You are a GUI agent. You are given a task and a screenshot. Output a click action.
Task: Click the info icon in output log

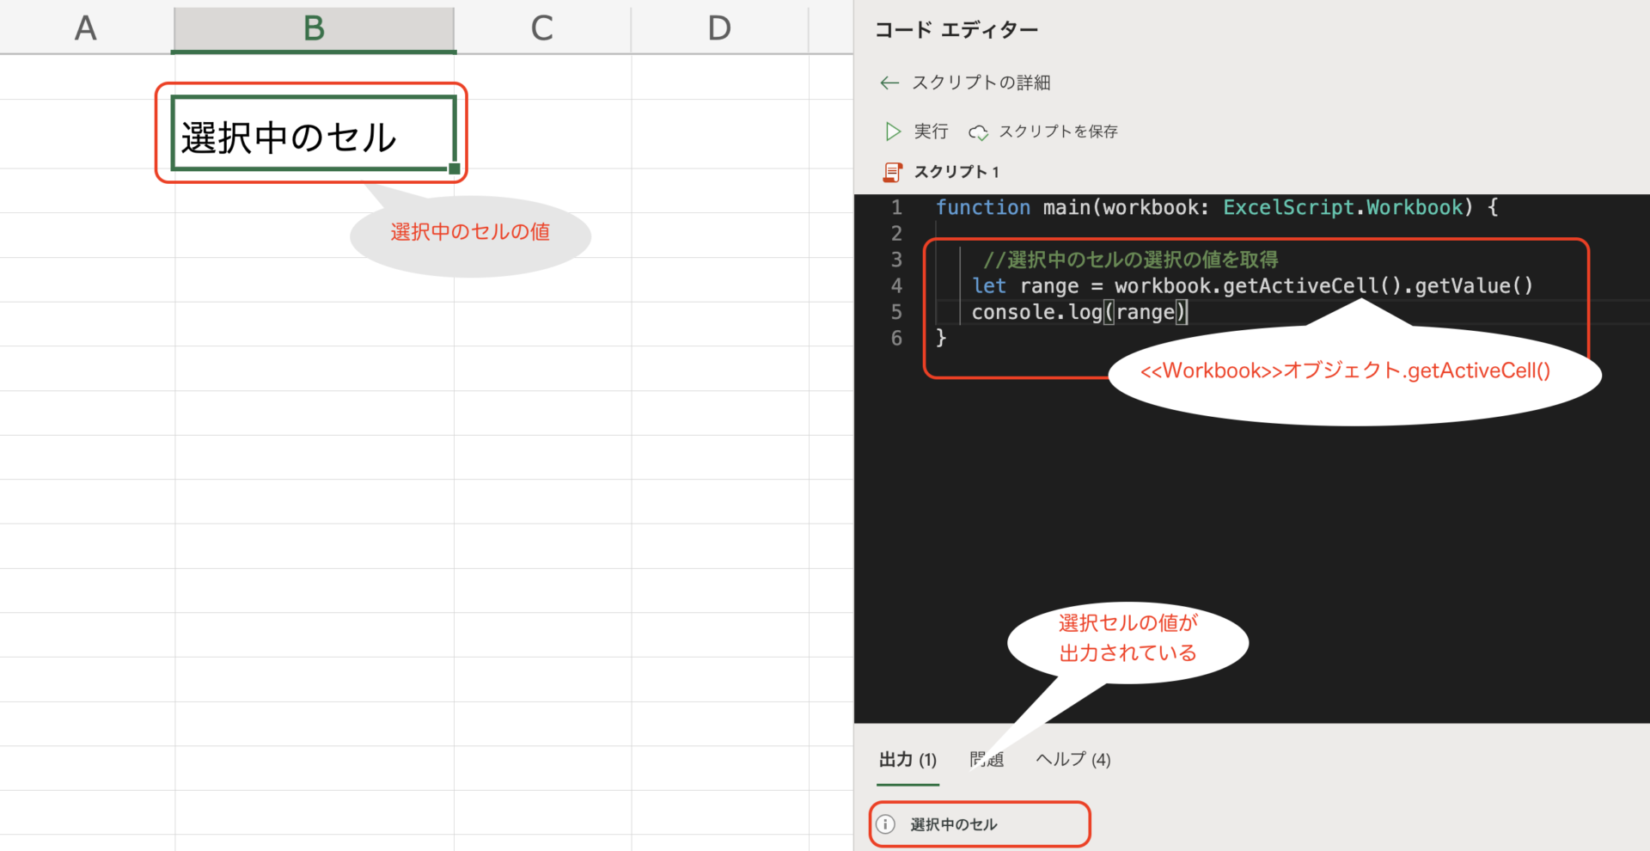pos(885,824)
